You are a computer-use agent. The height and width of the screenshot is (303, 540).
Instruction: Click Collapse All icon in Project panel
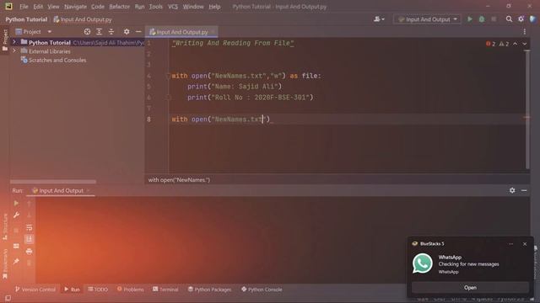point(111,32)
